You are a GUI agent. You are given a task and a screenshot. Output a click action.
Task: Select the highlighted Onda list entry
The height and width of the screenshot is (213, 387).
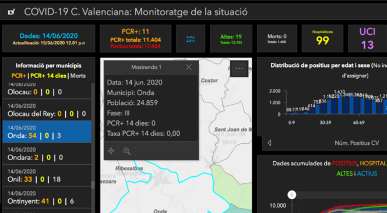point(47,132)
